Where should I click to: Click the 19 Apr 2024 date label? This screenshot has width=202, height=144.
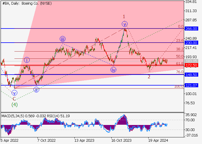click(x=158, y=140)
